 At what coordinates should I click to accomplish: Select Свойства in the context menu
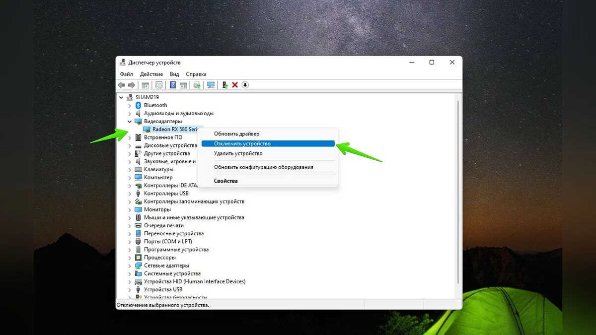click(x=225, y=181)
